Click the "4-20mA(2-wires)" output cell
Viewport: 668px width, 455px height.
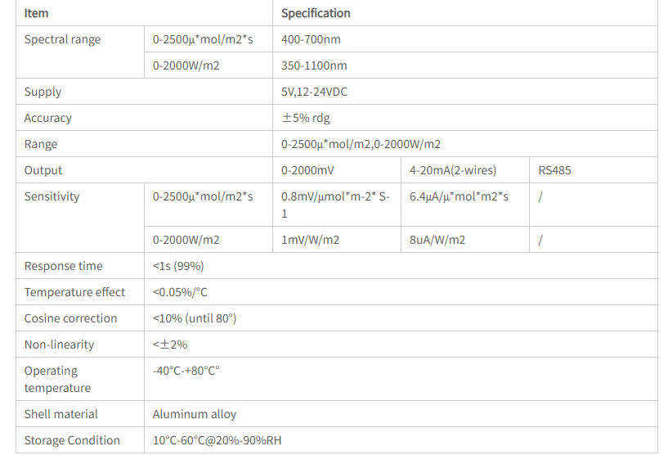click(453, 170)
